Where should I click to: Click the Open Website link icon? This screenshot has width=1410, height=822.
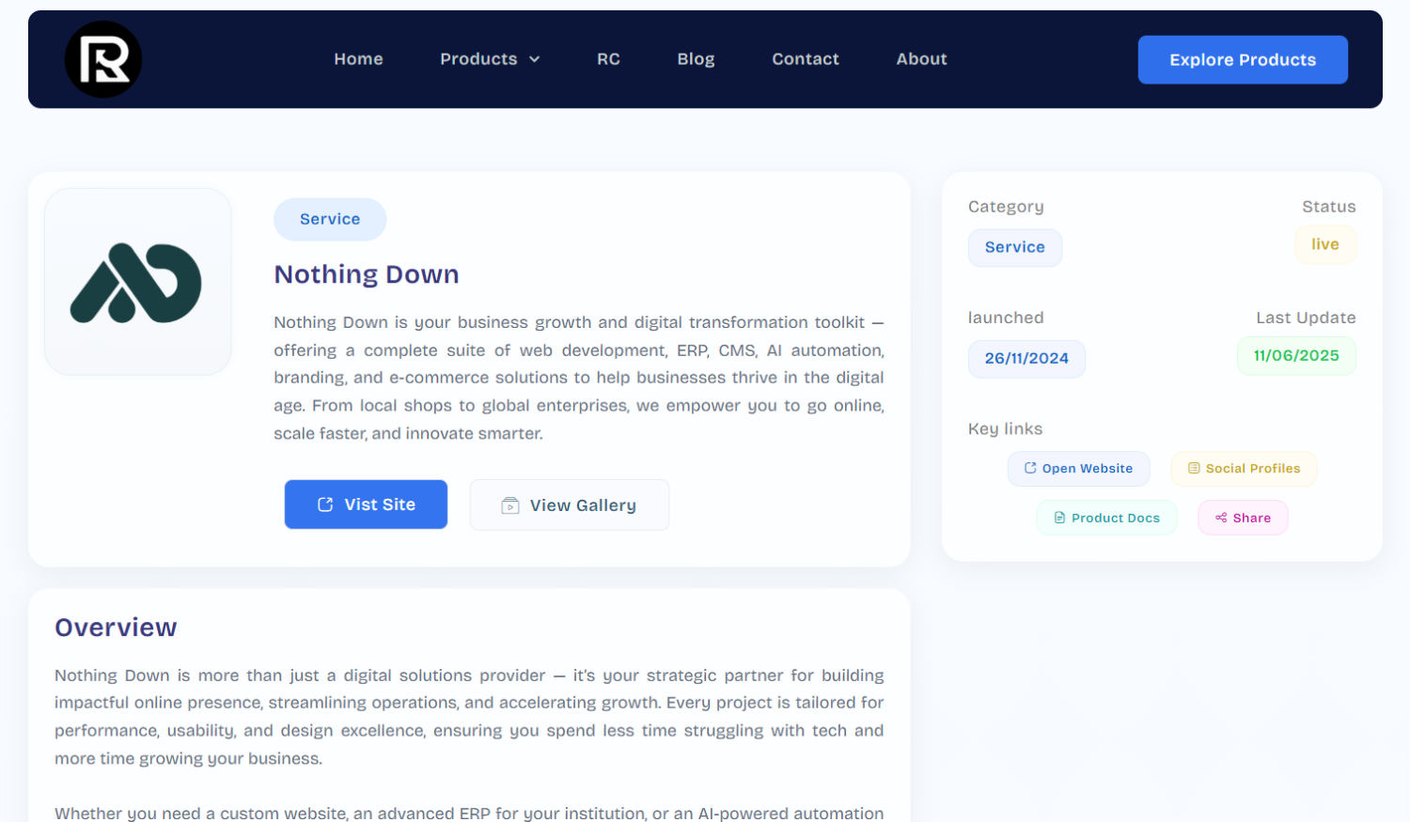(x=1030, y=468)
